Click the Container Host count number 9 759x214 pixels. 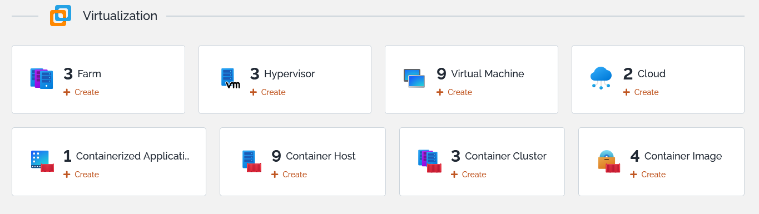276,156
